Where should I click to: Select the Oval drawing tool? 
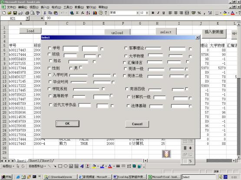66,166
